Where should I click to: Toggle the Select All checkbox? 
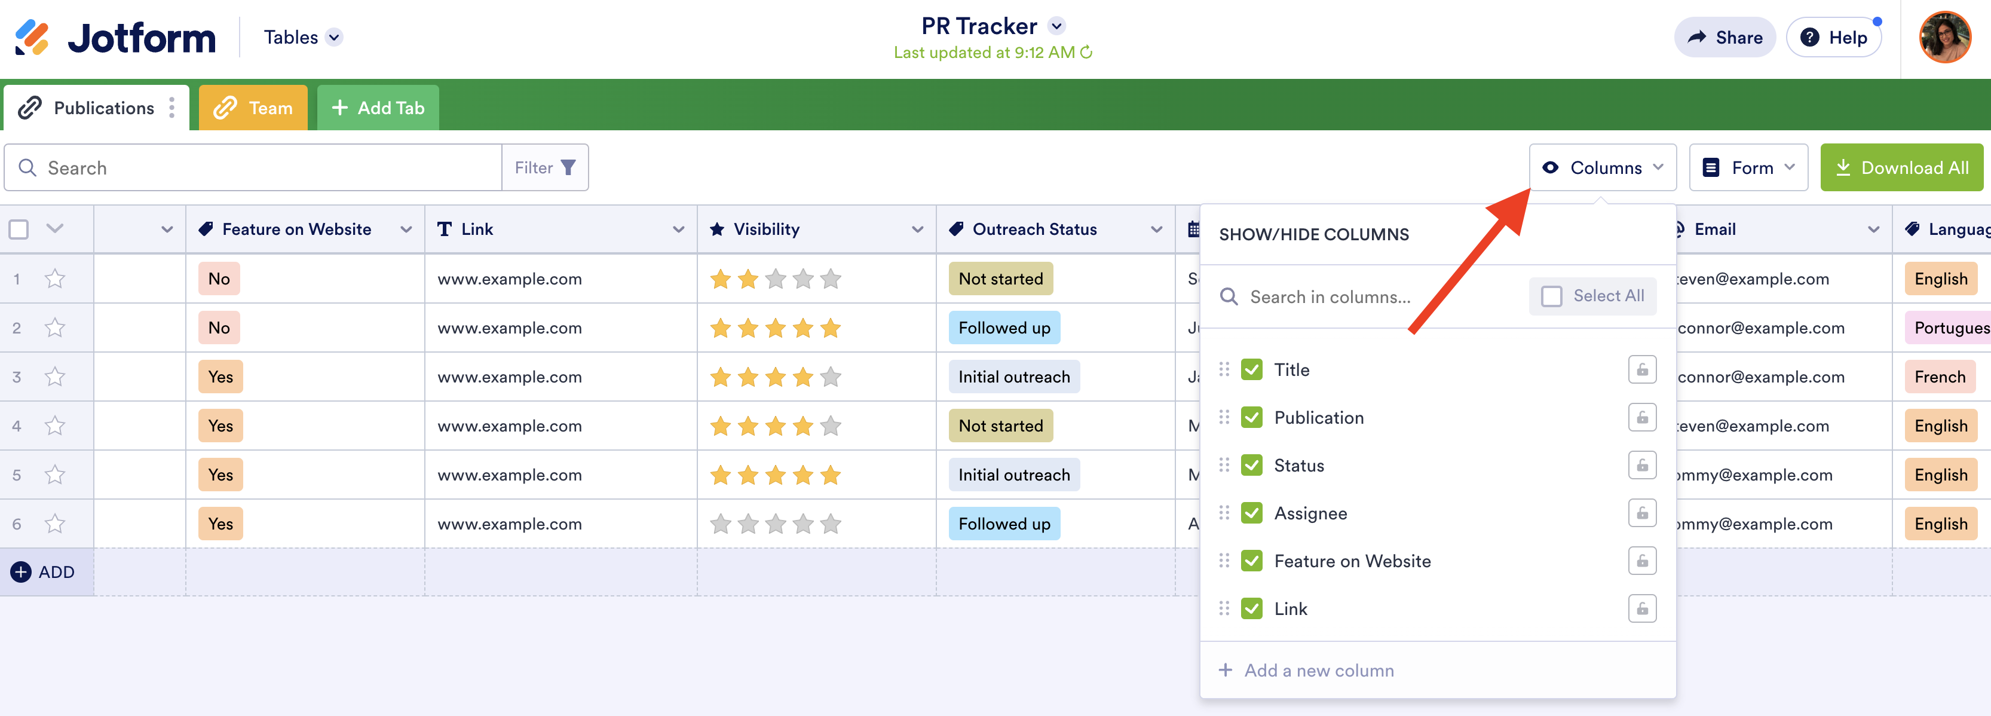click(1551, 296)
